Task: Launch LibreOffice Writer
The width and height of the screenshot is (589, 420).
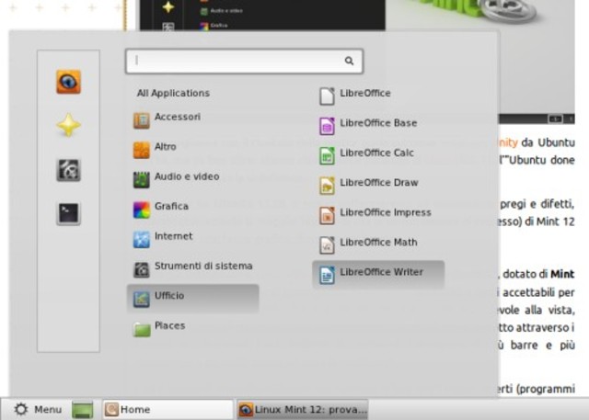Action: coord(378,275)
